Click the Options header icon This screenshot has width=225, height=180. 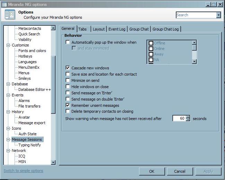coord(10,14)
